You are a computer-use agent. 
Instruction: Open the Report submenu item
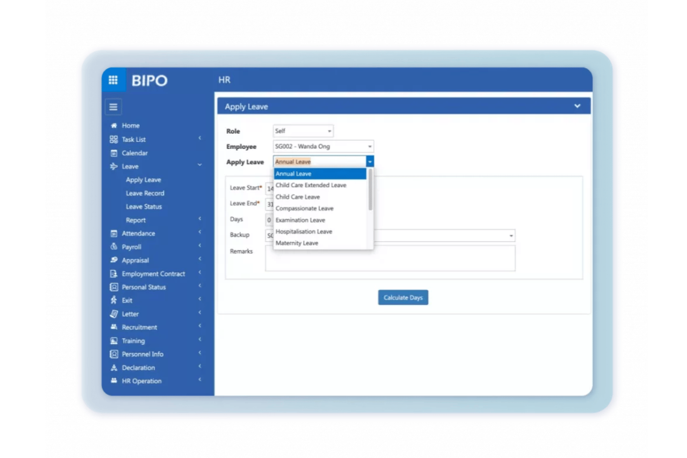click(x=136, y=220)
